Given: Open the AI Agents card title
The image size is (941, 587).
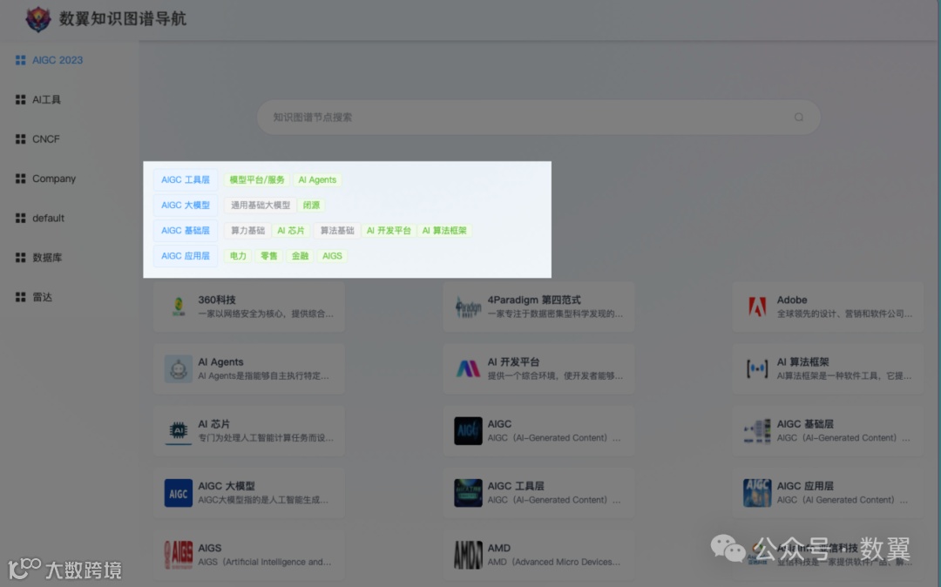Looking at the screenshot, I should (x=220, y=362).
